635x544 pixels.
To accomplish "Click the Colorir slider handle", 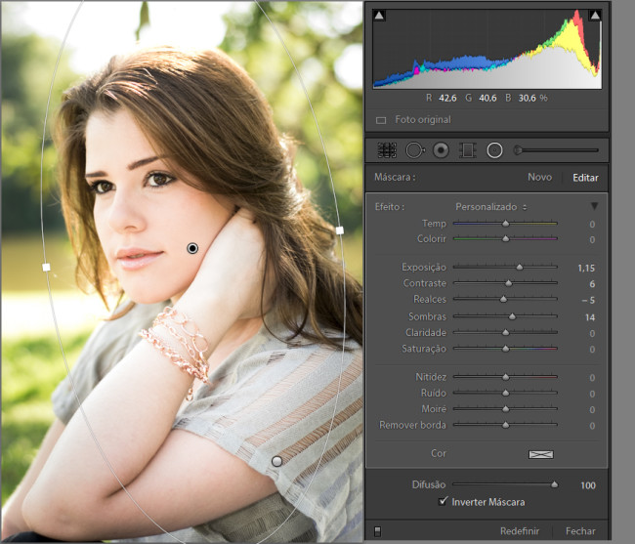I will tap(505, 239).
